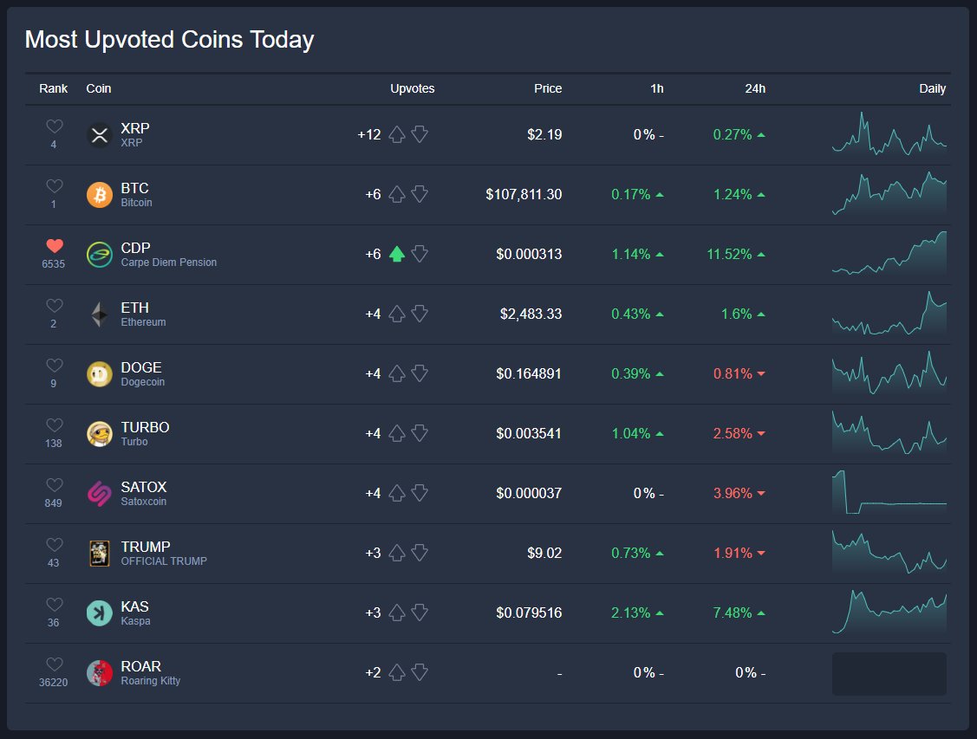Favorite ETH with the heart icon
This screenshot has height=739, width=977.
tap(55, 306)
